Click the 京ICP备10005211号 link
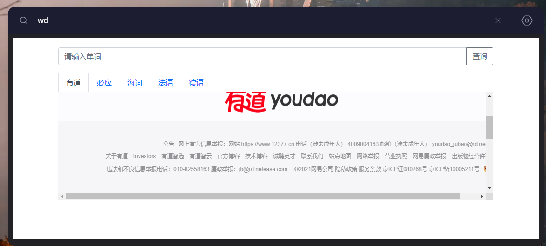This screenshot has width=546, height=246. pos(454,169)
